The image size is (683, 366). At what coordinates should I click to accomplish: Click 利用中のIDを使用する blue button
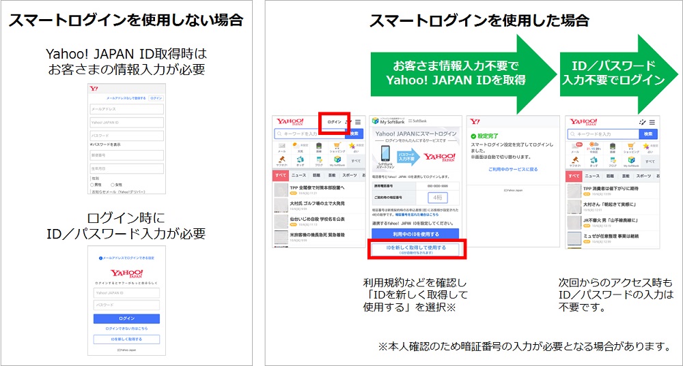coord(415,234)
